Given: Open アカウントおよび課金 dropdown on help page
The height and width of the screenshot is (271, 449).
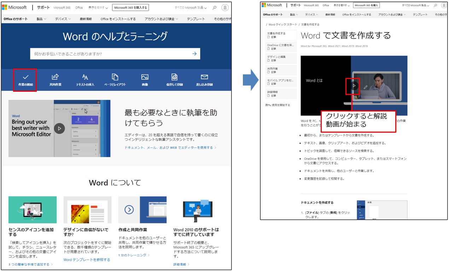Looking at the screenshot, I should pos(162,19).
